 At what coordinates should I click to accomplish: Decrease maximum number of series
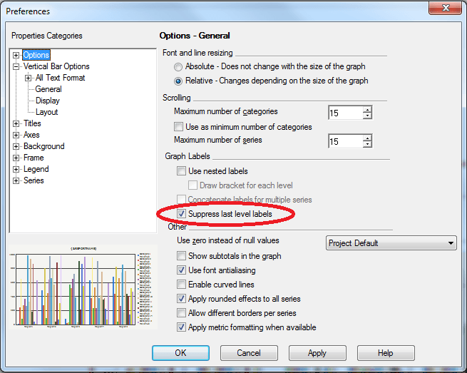(367, 145)
